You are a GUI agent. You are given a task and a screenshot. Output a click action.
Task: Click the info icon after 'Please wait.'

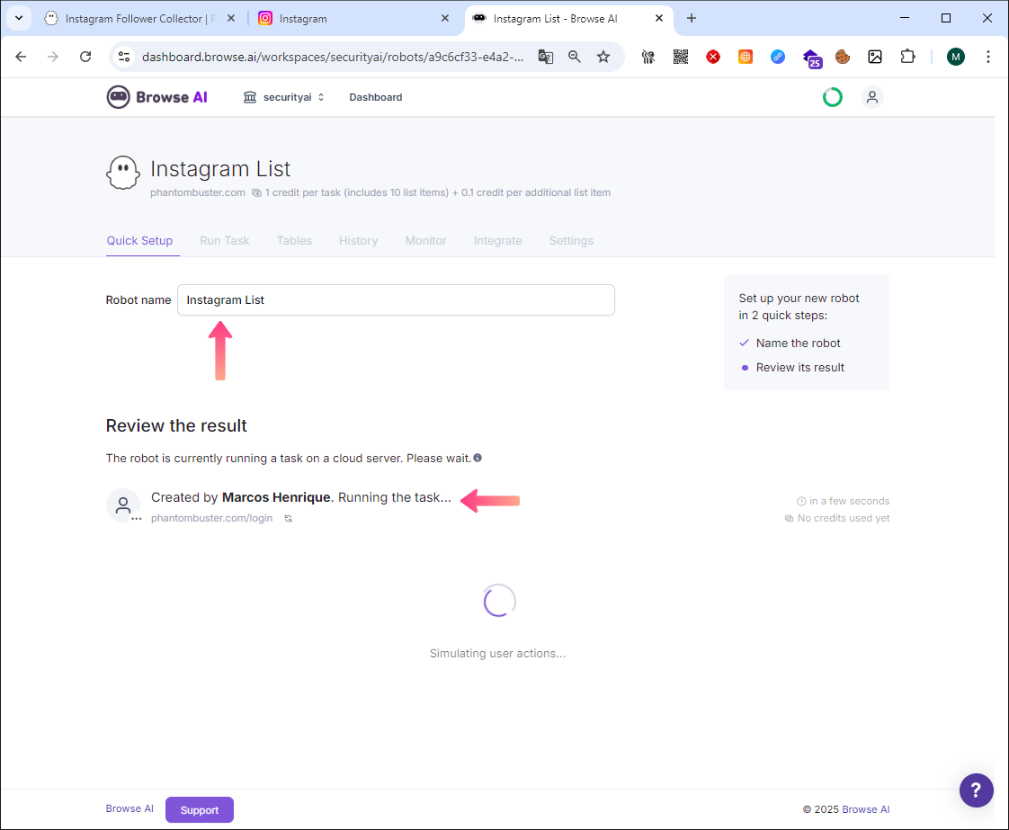pos(478,458)
